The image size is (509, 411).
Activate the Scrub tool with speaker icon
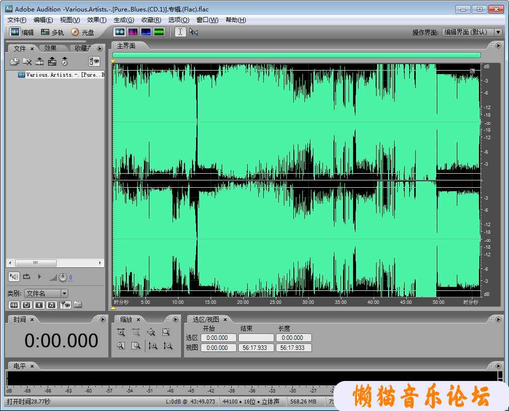point(194,32)
